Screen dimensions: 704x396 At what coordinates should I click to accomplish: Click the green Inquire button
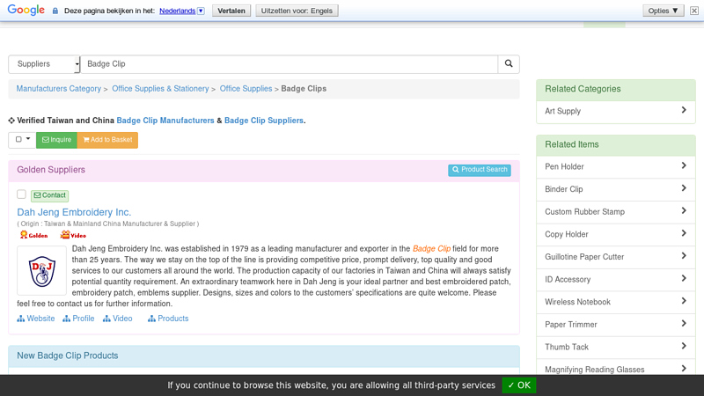coord(56,140)
